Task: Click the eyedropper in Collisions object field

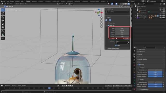Action: tap(128, 43)
